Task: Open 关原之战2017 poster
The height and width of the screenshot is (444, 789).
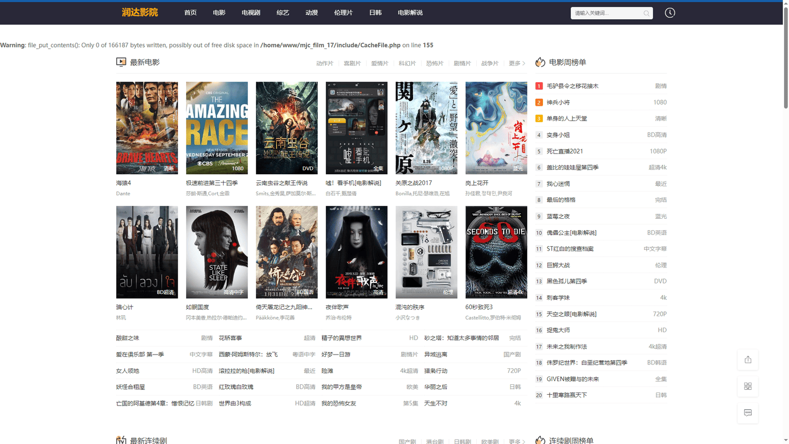Action: (x=426, y=128)
